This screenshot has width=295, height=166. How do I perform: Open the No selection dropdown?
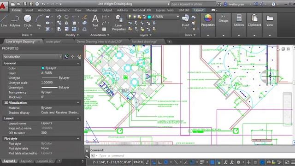32,57
